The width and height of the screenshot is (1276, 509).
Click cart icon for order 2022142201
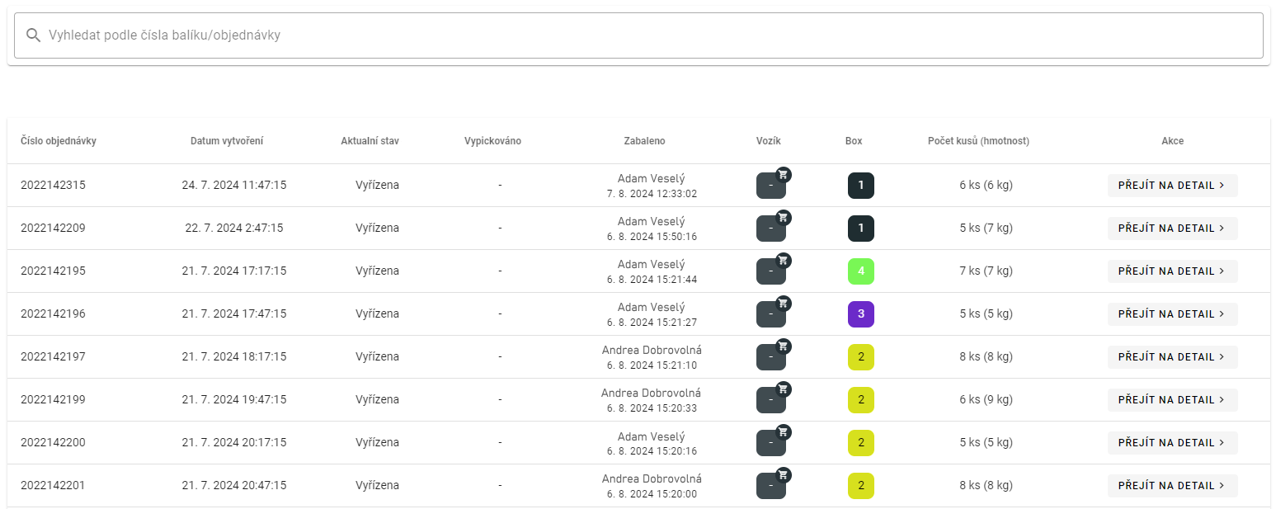[784, 474]
